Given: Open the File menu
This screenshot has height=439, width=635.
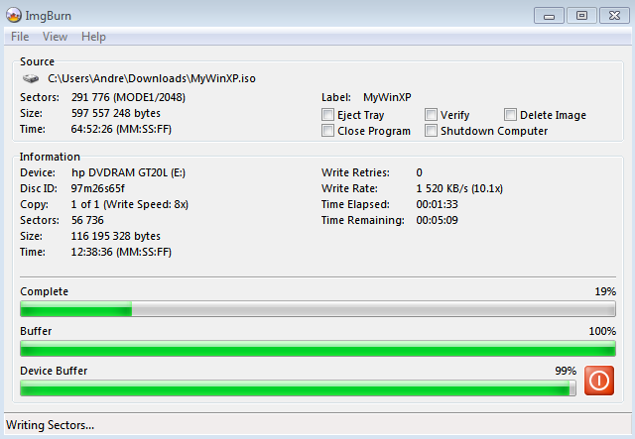Looking at the screenshot, I should pyautogui.click(x=20, y=37).
